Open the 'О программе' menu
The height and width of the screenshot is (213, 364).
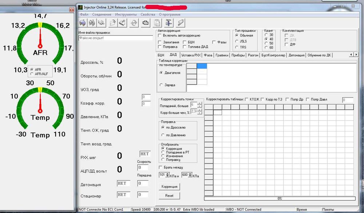(x=170, y=15)
